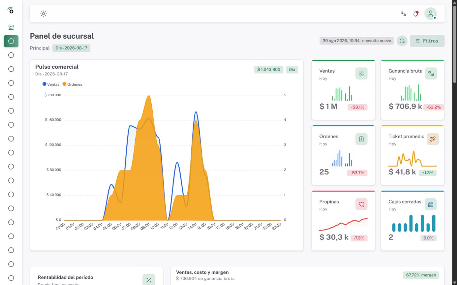Click the cash icon on the Ventas card

(x=361, y=74)
